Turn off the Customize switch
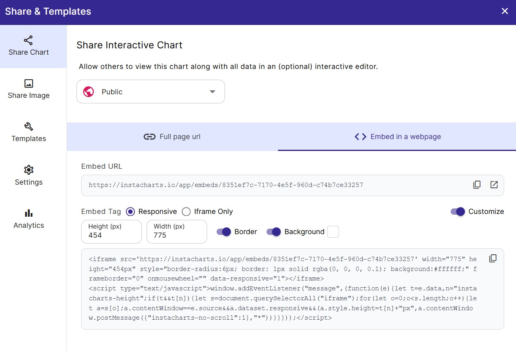The image size is (516, 351). 457,212
